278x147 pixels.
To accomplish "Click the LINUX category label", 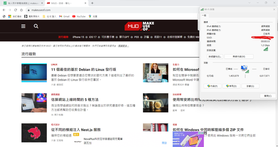I will [x=54, y=65].
